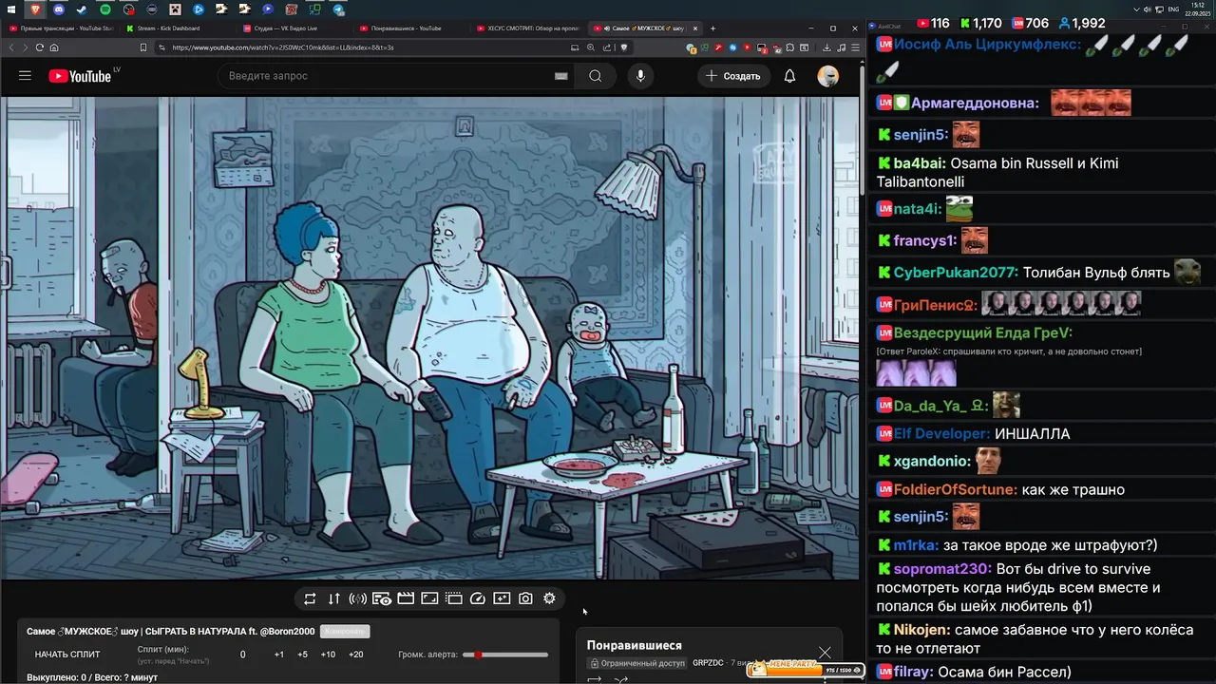Open browser downloads arrow icon
1216x684 pixels.
826,47
